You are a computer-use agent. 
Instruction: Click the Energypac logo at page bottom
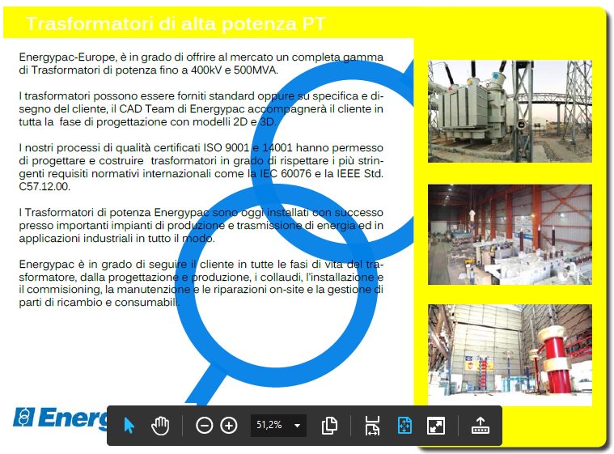point(60,418)
